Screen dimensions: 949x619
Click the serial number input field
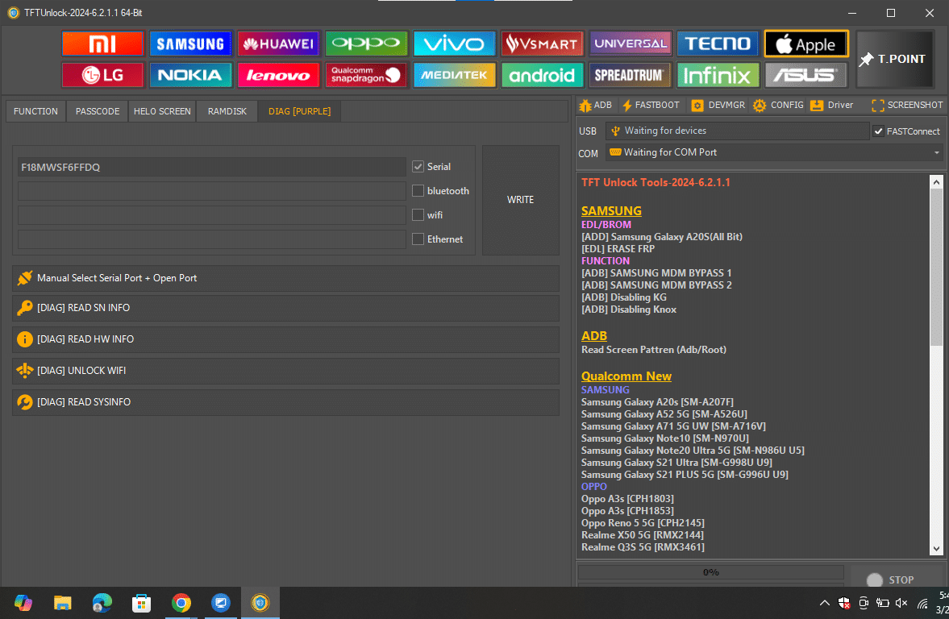pyautogui.click(x=211, y=167)
